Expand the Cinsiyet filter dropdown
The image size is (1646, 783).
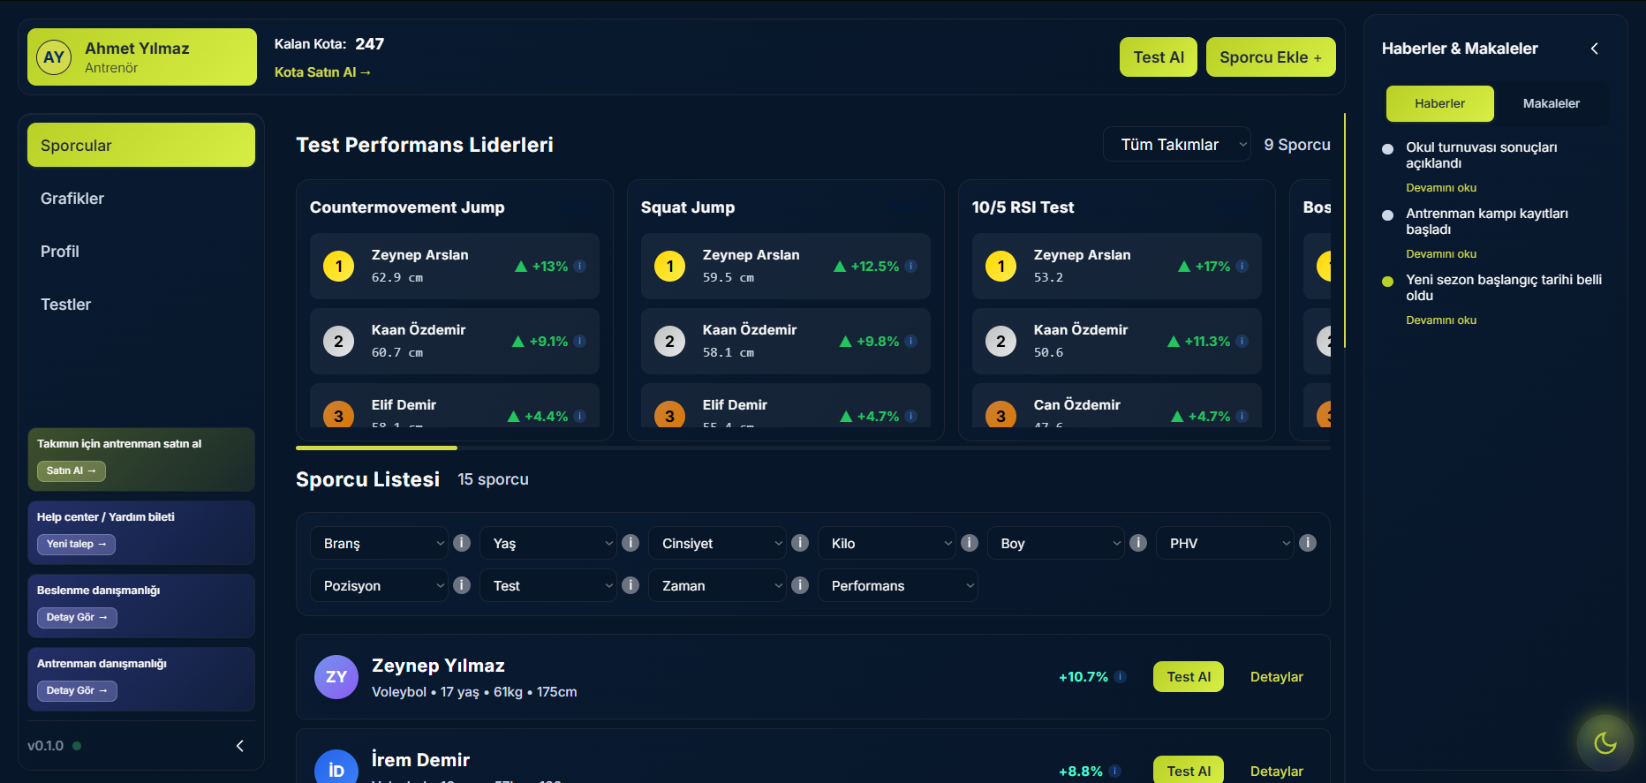716,543
